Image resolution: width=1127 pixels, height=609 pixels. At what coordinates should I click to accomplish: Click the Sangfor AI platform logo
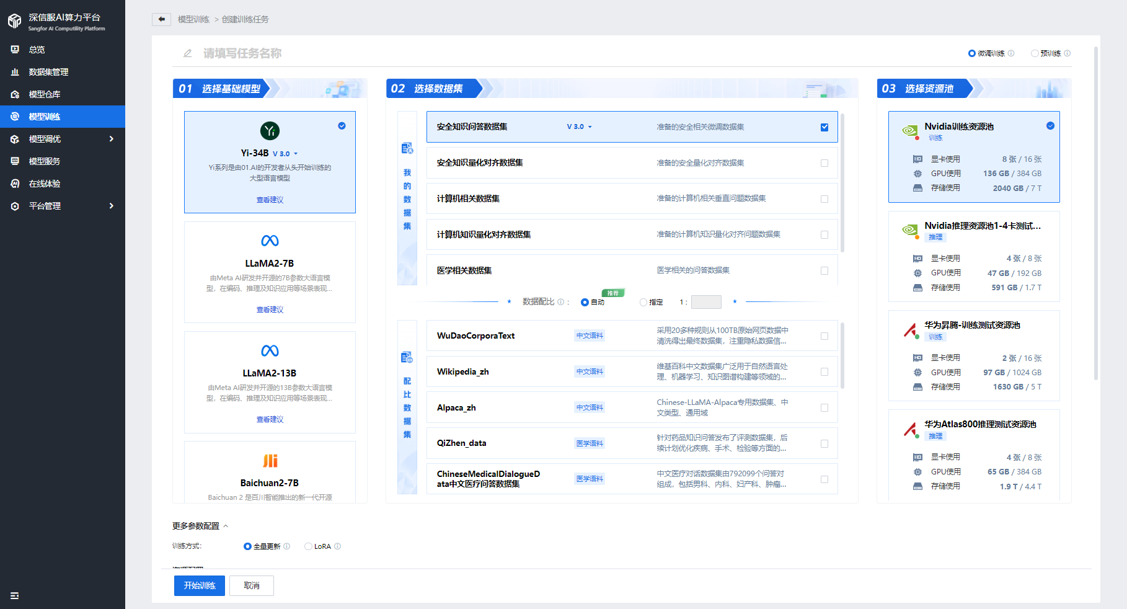click(14, 22)
